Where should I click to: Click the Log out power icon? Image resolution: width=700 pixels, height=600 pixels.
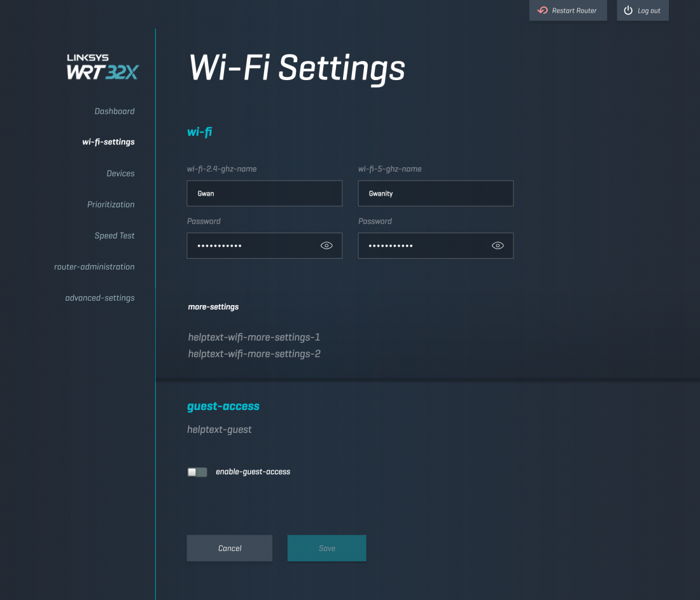[628, 11]
